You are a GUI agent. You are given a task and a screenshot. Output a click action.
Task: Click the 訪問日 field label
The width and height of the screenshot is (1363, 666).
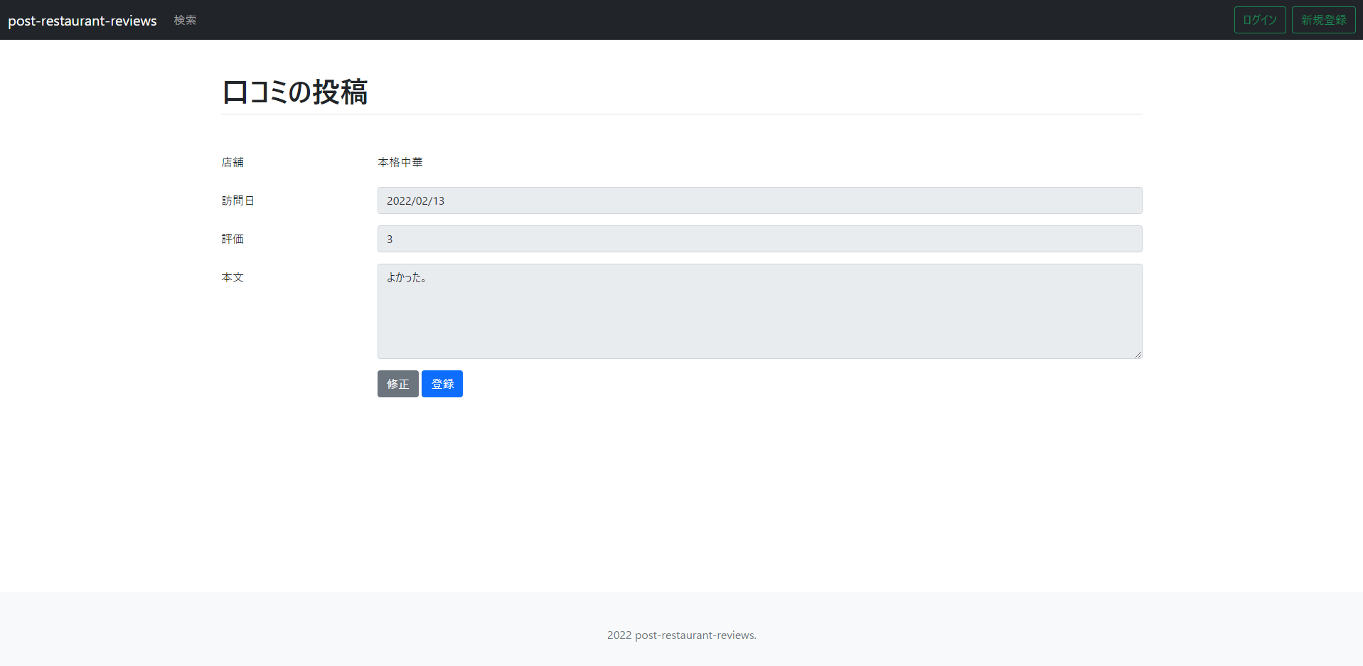click(238, 200)
